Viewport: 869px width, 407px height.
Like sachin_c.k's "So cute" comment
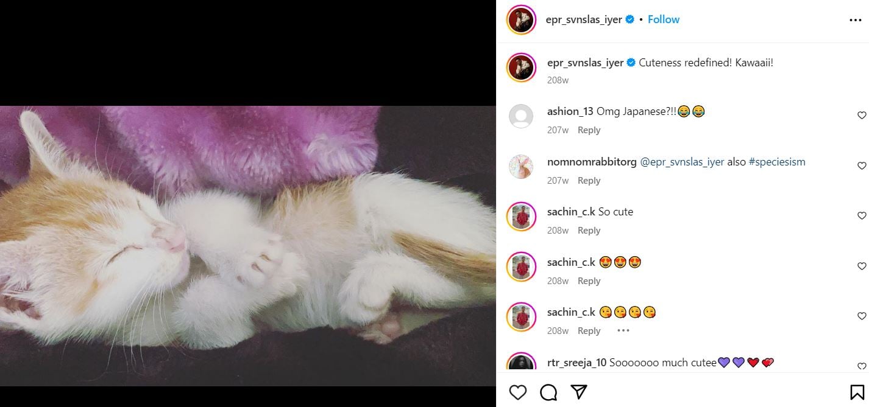(x=862, y=216)
